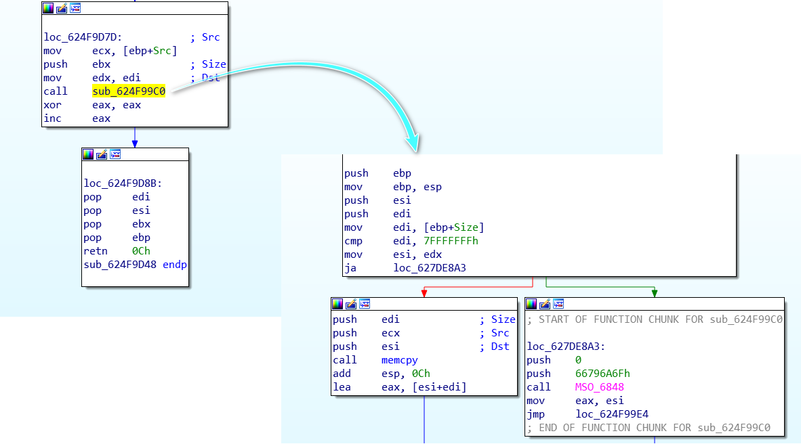
Task: Click the 'mov edx, edi' instruction
Action: (x=92, y=78)
